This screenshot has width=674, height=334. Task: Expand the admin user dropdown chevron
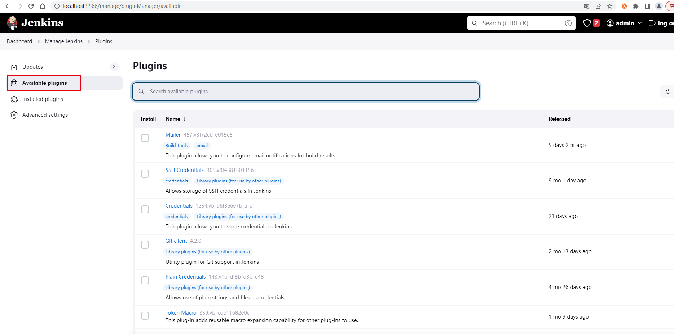tap(640, 23)
